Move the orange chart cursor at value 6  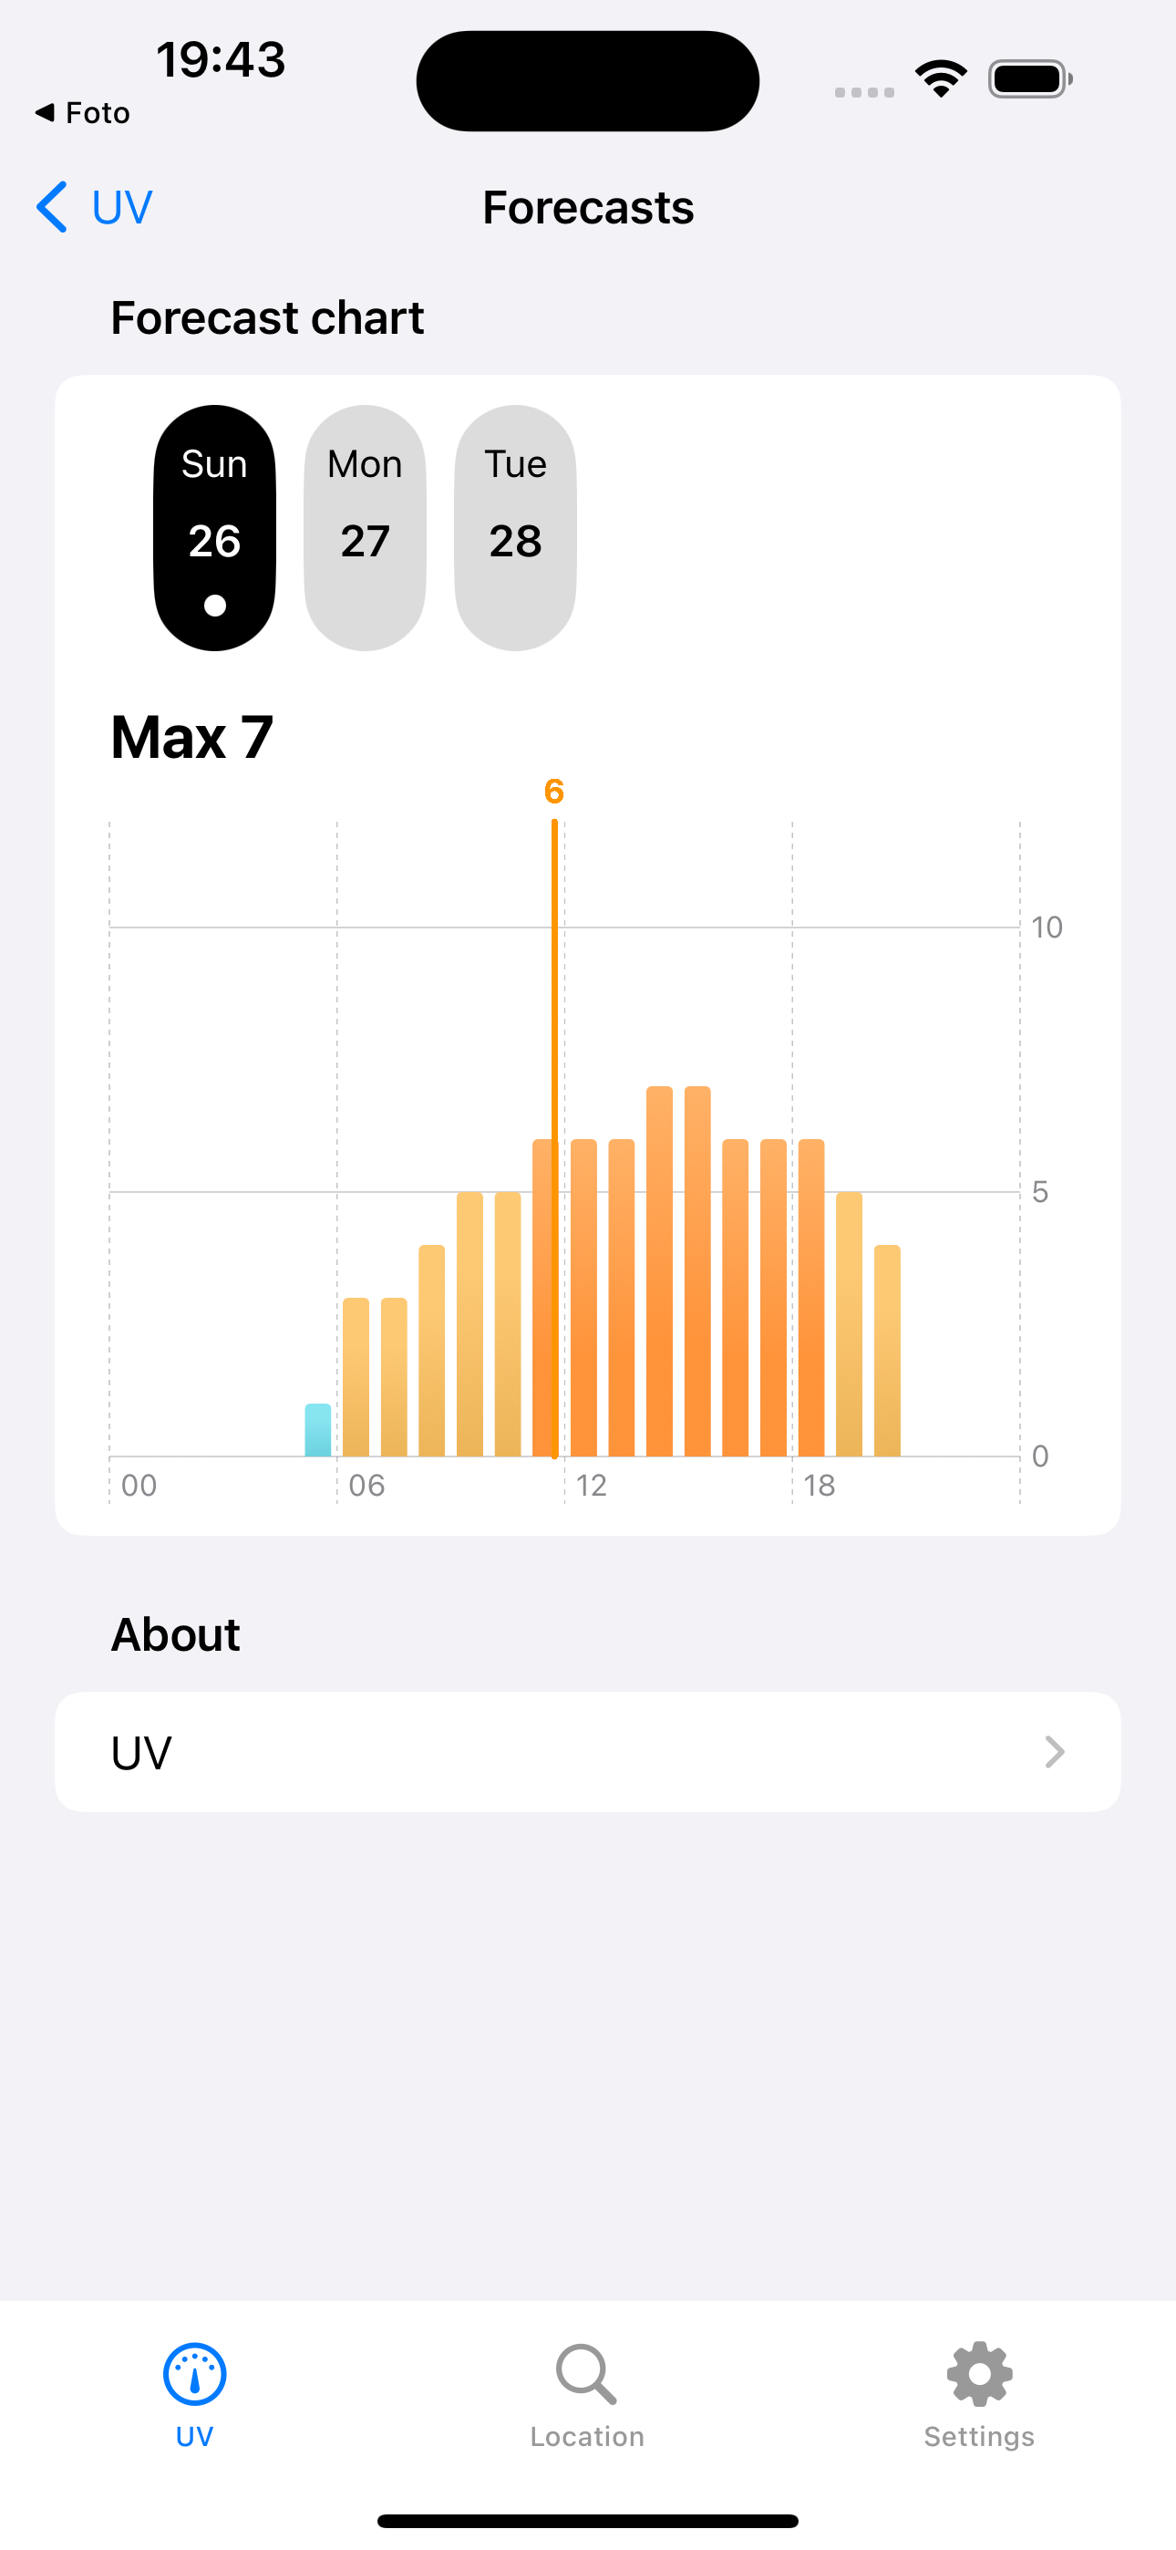pos(554,1138)
